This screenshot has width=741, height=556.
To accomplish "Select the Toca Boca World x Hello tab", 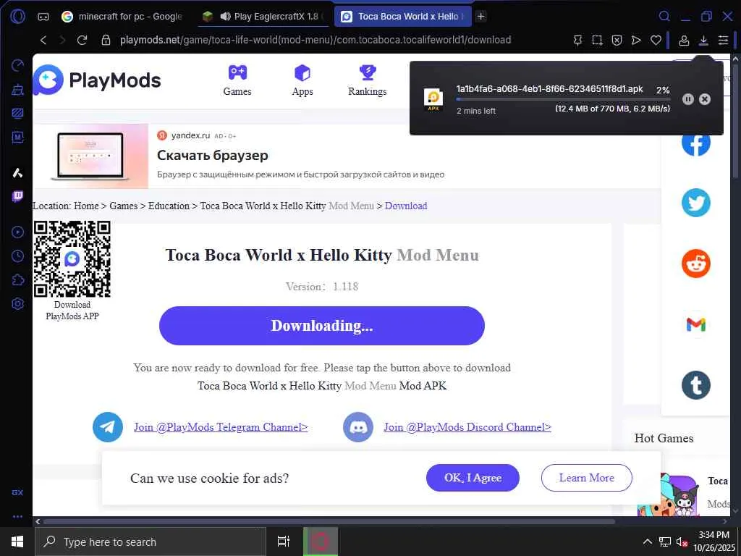I will pos(403,17).
